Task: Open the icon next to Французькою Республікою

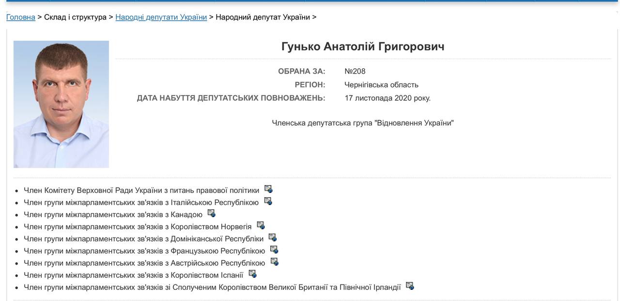Action: (274, 250)
